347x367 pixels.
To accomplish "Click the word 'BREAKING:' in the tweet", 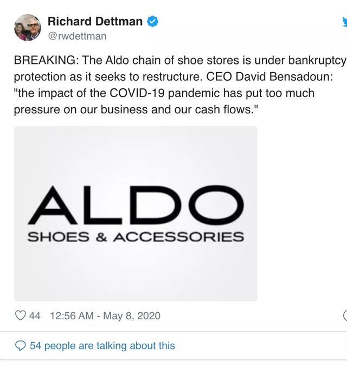I will point(46,61).
